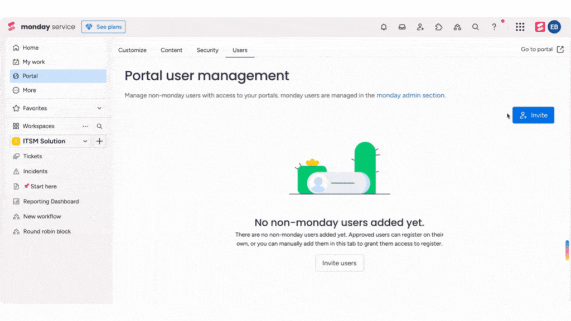Open the Workspaces label in sidebar
Screen dimensions: 571x321
tap(38, 127)
